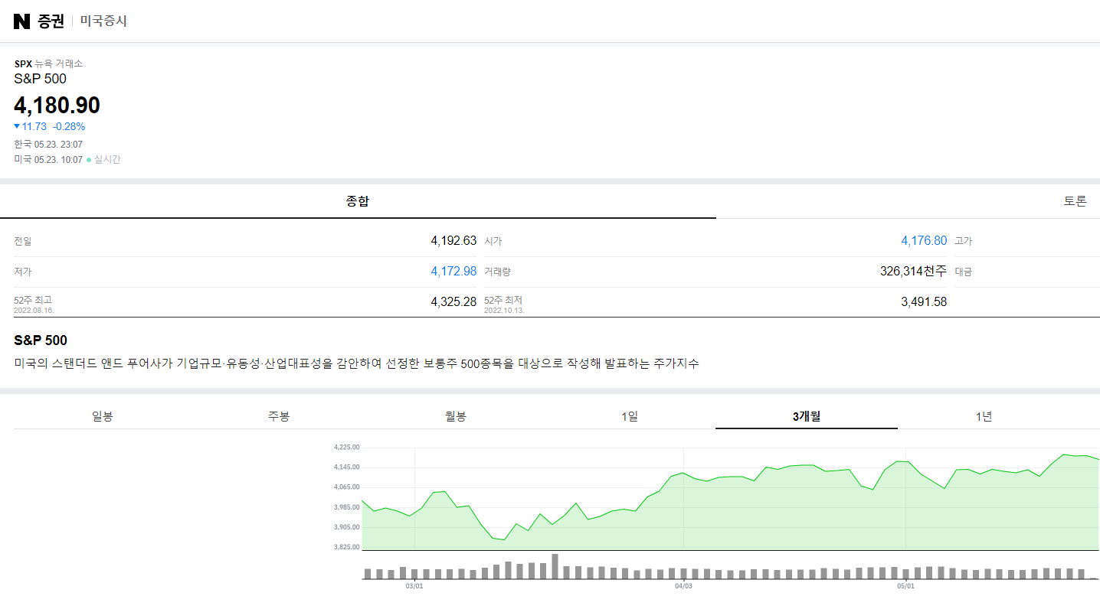Click the -0.28% change value
The height and width of the screenshot is (596, 1100).
pyautogui.click(x=69, y=126)
